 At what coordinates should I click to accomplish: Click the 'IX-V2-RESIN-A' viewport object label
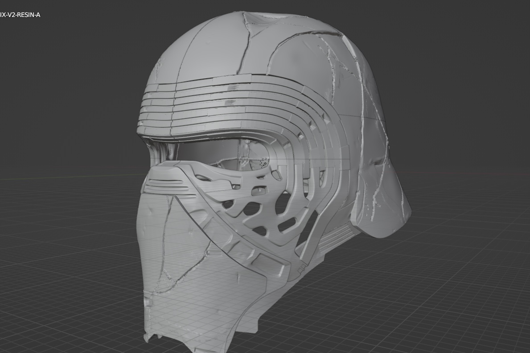coord(20,15)
